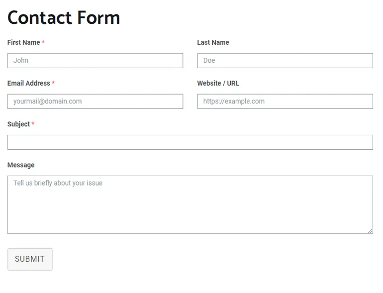The width and height of the screenshot is (383, 293).
Task: Select the Email Address input field
Action: [x=95, y=101]
